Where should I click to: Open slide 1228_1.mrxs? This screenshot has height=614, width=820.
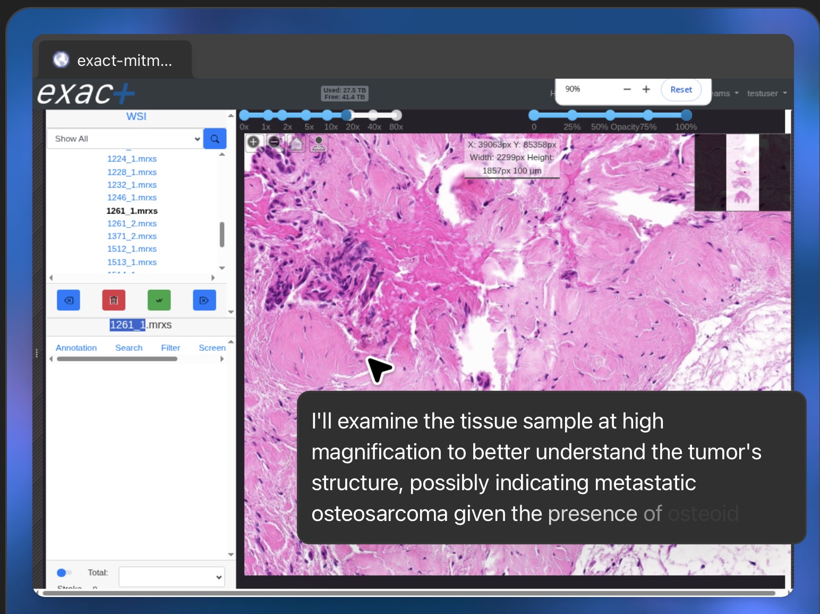(x=132, y=172)
